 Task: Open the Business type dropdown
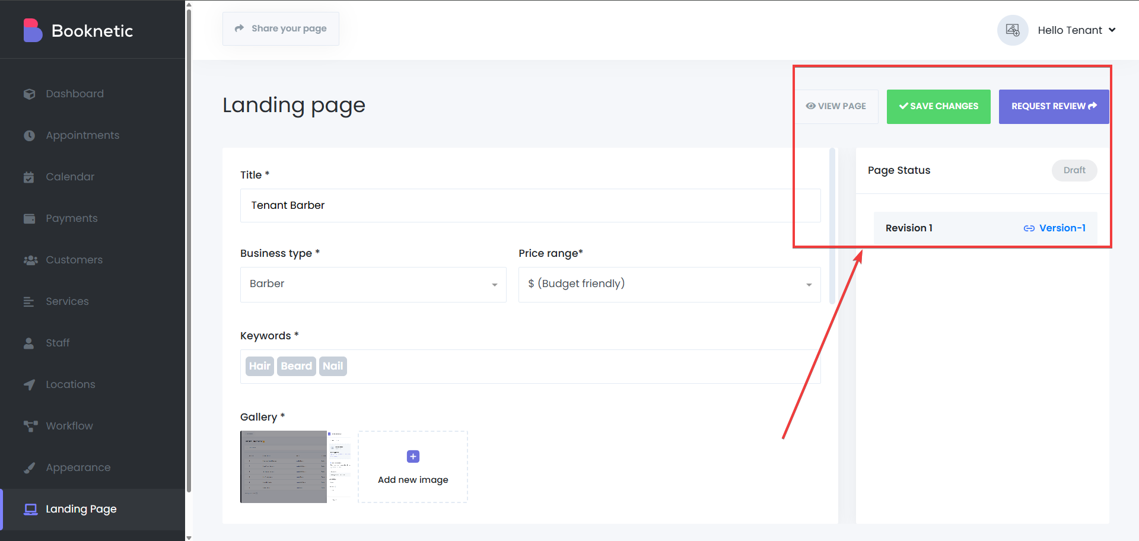(x=373, y=285)
